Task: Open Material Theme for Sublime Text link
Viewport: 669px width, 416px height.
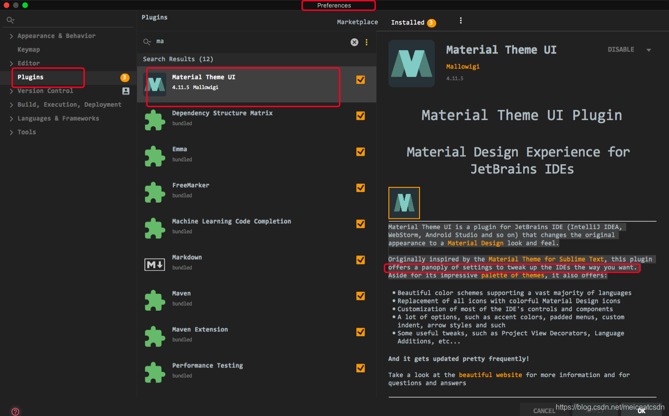Action: tap(546, 260)
